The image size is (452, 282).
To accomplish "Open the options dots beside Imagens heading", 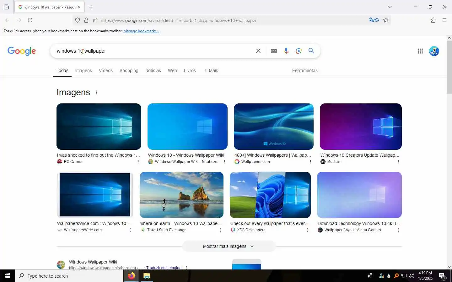I will point(97,92).
